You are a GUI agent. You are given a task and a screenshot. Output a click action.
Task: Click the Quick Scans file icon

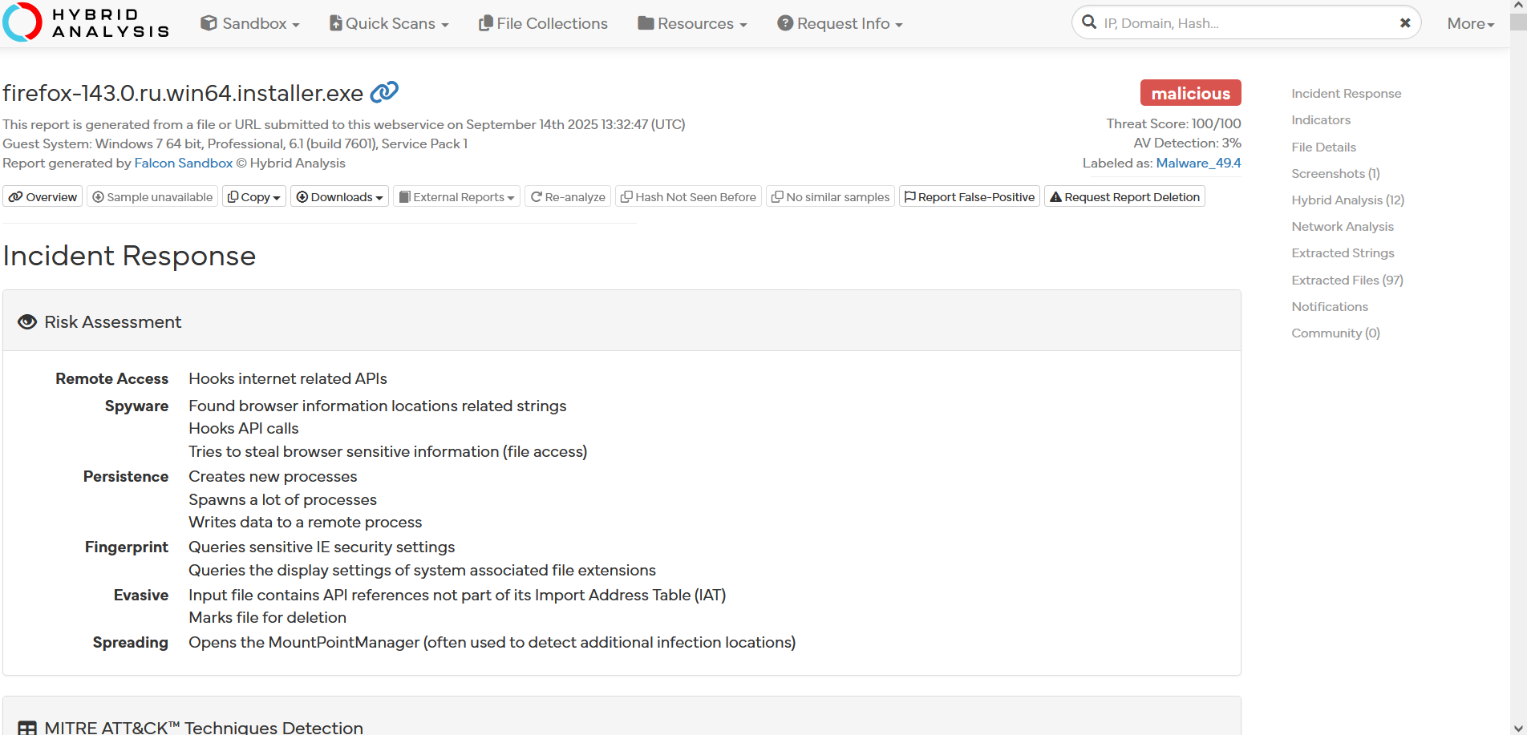coord(336,23)
